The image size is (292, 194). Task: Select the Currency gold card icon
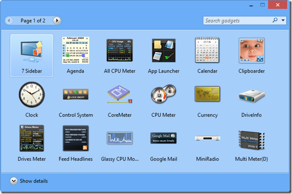[207, 94]
